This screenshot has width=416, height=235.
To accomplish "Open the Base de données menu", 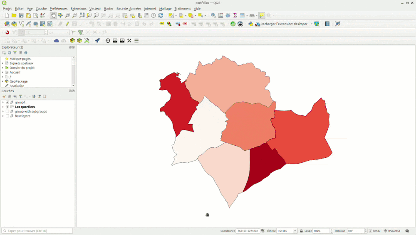I will coord(129,8).
